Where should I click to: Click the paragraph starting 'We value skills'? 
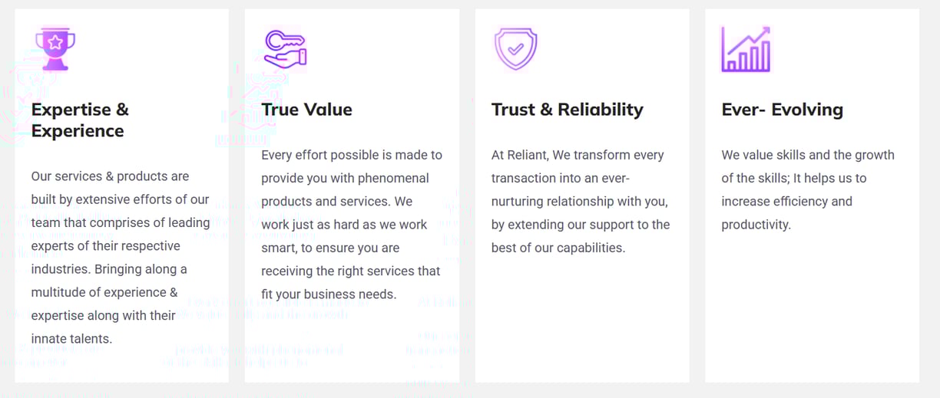[808, 190]
